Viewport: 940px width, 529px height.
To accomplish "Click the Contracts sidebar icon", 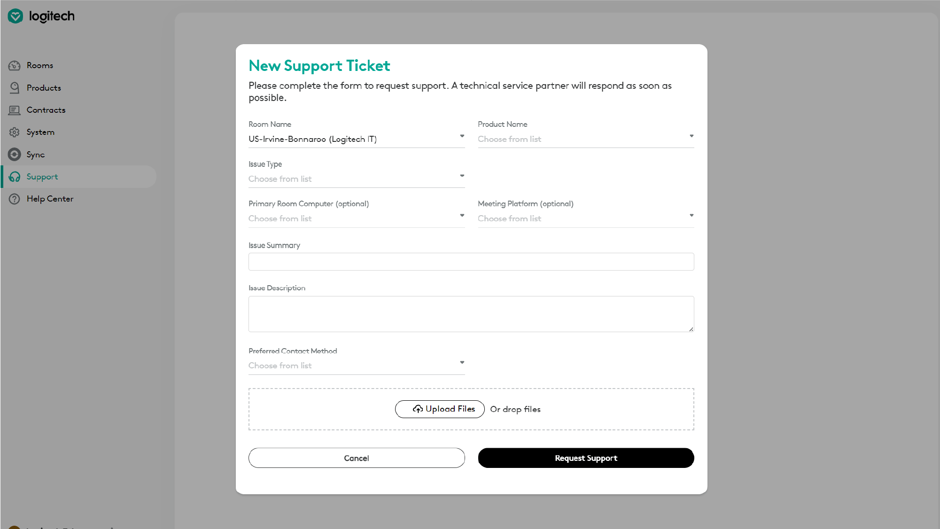I will coord(15,110).
